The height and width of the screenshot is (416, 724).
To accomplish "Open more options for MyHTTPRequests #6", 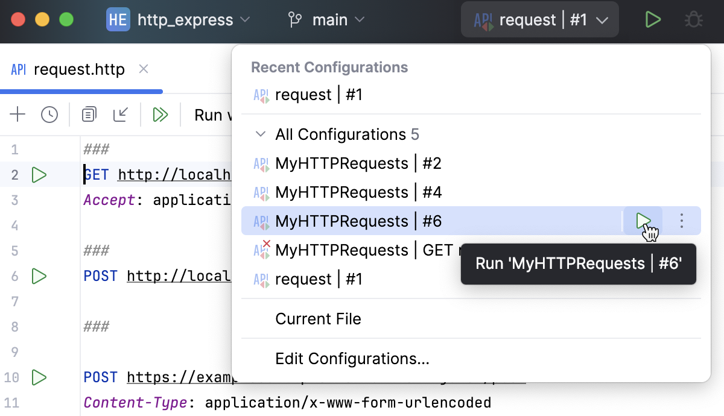I will pyautogui.click(x=682, y=221).
